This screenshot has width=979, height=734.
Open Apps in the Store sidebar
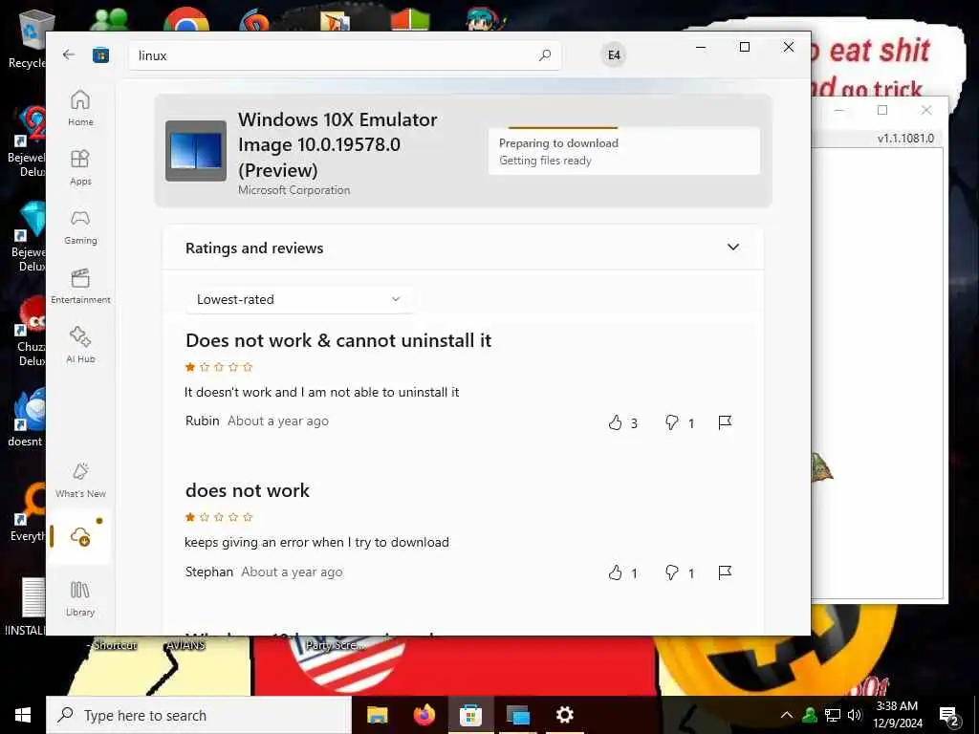tap(80, 167)
